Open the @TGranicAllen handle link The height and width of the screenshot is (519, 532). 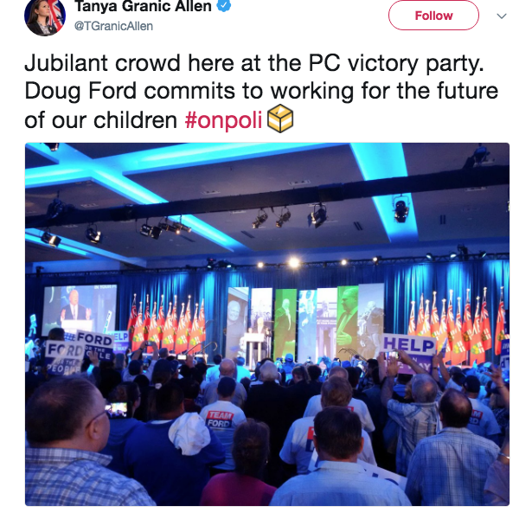click(x=113, y=26)
